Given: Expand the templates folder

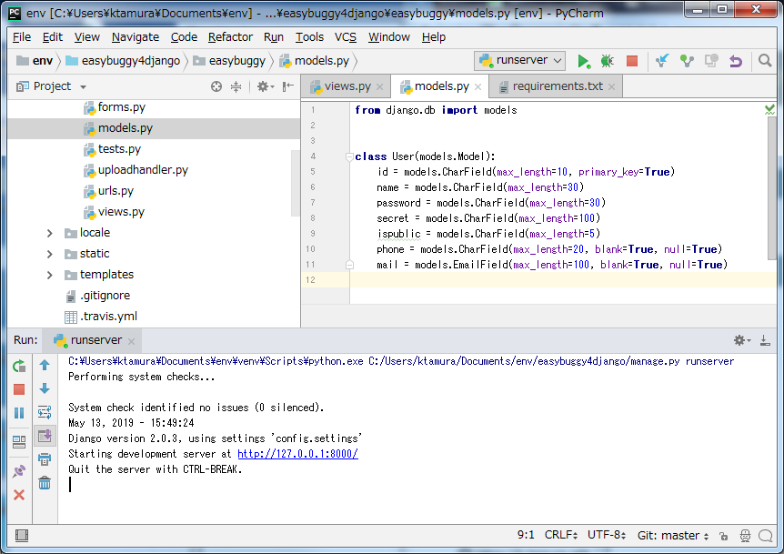Looking at the screenshot, I should [x=49, y=275].
